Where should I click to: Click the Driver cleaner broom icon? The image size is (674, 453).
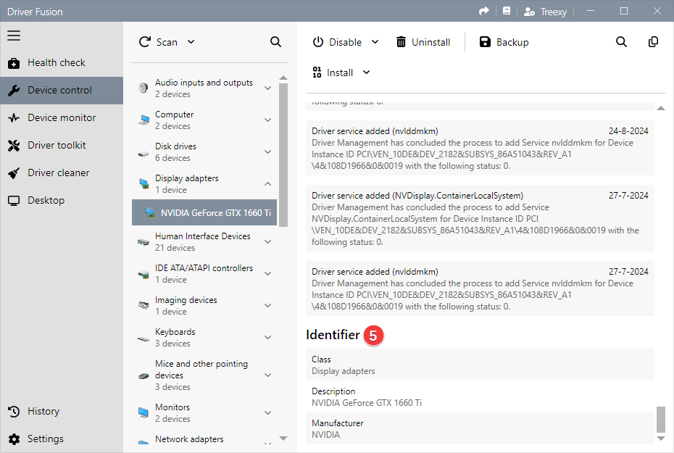pos(14,173)
